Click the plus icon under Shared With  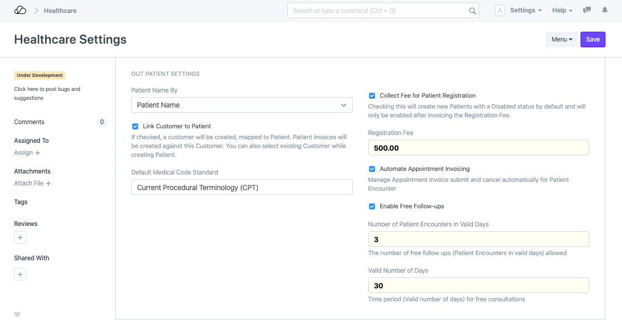(20, 274)
